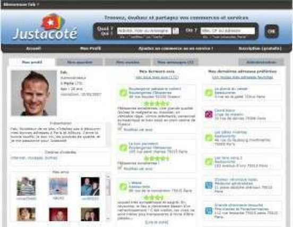The height and width of the screenshot is (227, 293).
Task: Click the edit icon beside the first Modifier cet avis
Action: (x=119, y=129)
